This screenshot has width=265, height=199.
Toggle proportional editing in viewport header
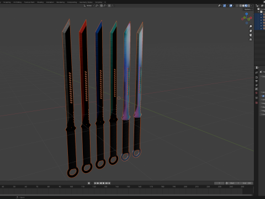coord(109,6)
